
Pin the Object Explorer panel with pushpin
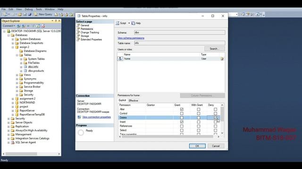[x=56, y=21]
